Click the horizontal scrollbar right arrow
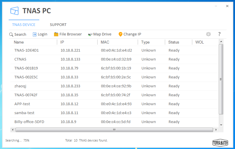 [216, 130]
